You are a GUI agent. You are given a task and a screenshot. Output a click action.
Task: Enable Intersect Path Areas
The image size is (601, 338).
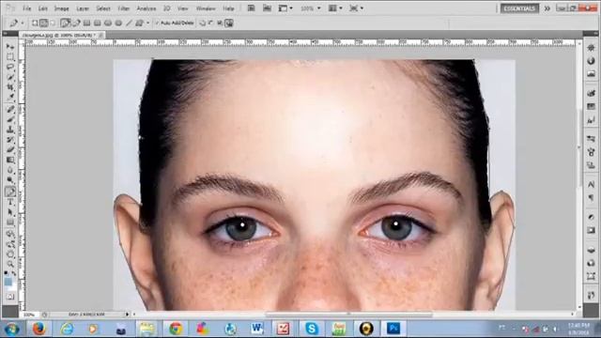click(220, 23)
